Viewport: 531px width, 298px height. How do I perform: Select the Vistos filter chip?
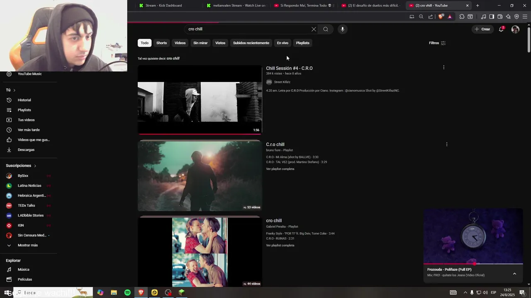[220, 43]
